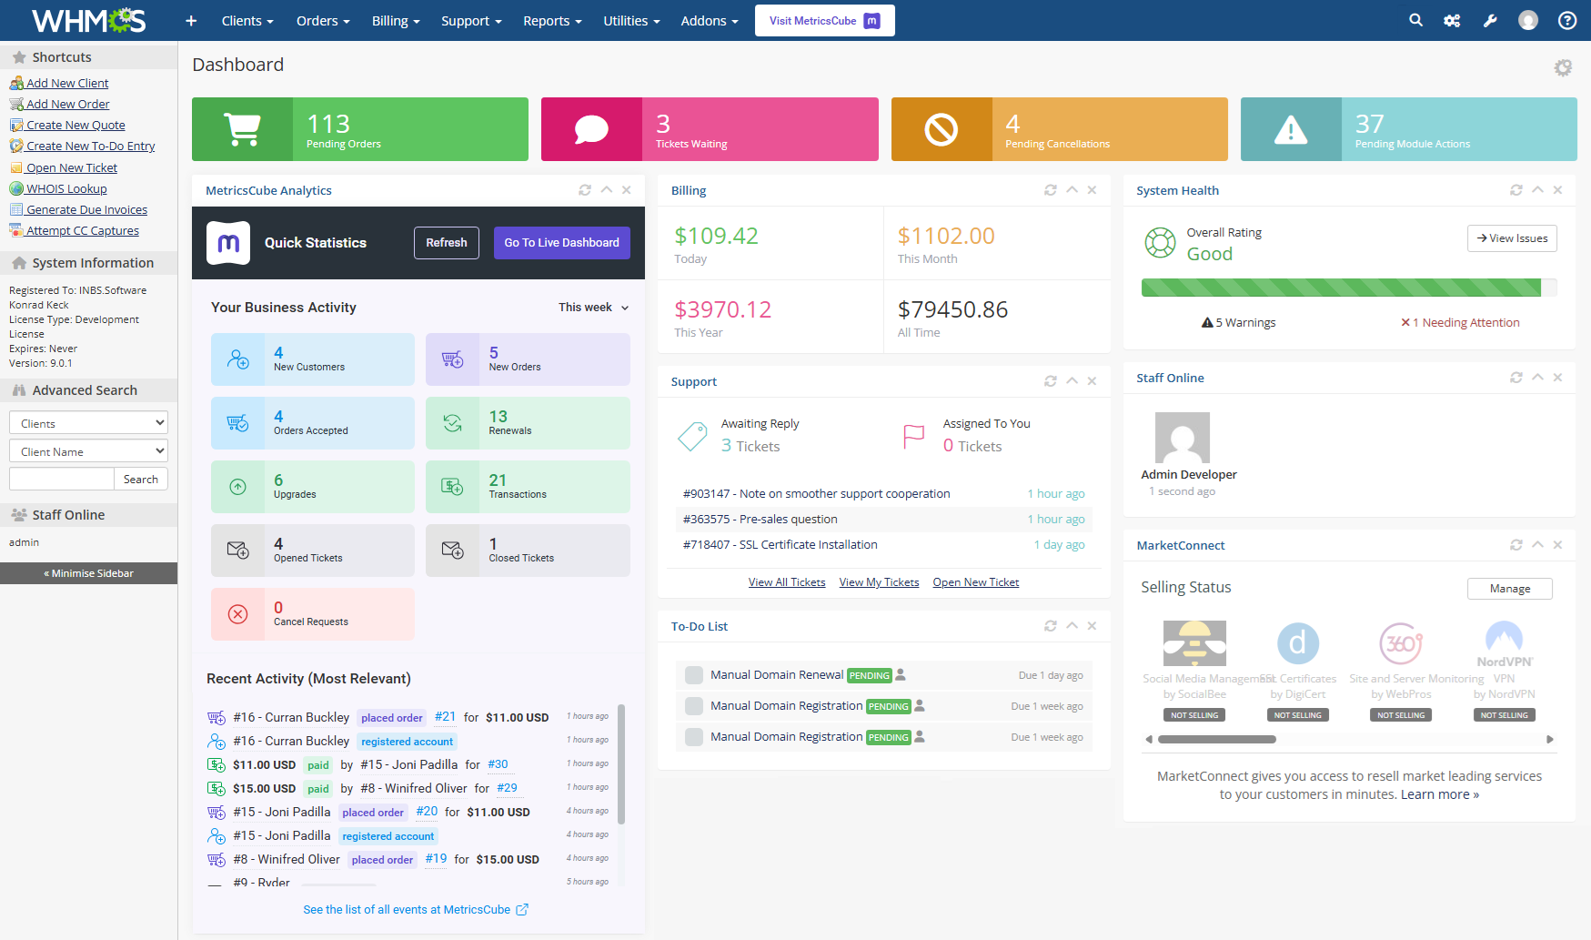Open system settings via the wrench icon
1591x940 pixels.
[x=1490, y=20]
